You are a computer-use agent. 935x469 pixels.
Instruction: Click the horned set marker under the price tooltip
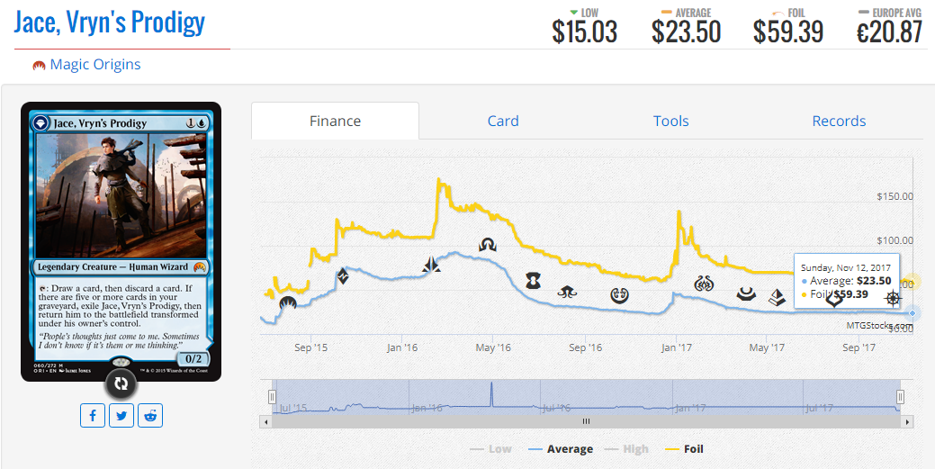pos(833,302)
